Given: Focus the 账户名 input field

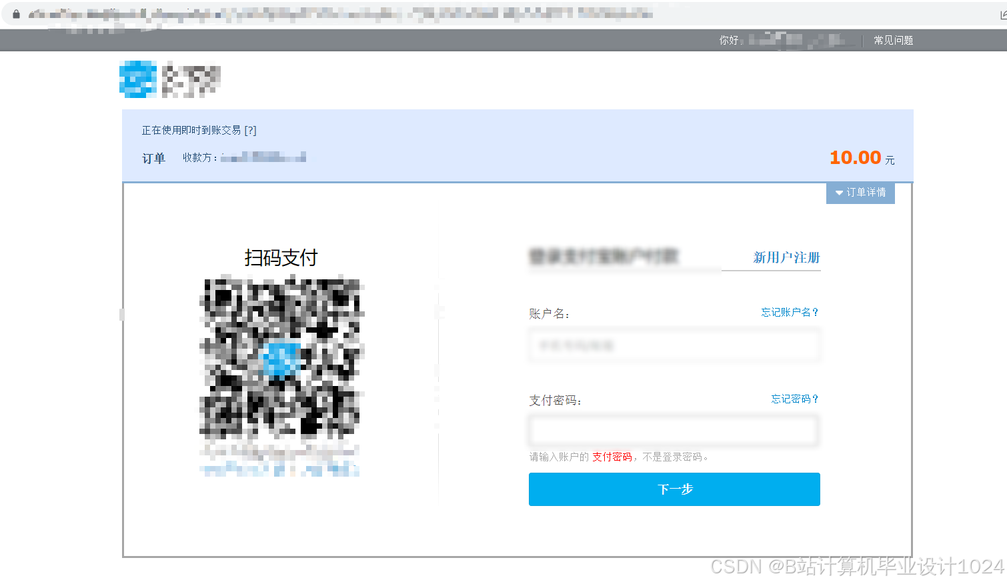Looking at the screenshot, I should 674,345.
